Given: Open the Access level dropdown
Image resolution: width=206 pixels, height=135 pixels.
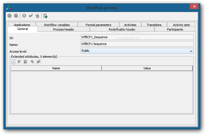Looking at the screenshot, I should coord(137,51).
